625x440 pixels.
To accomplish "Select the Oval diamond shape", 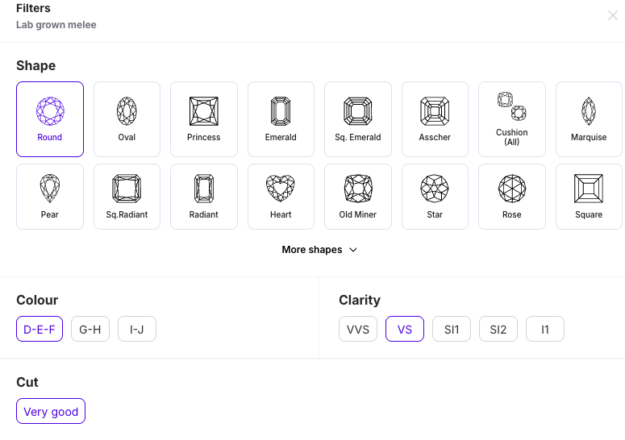I will click(127, 119).
